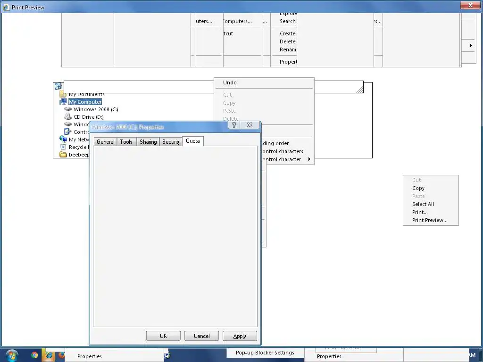Image resolution: width=483 pixels, height=362 pixels.
Task: Click the CD Drive (D:) disc icon
Action: (x=68, y=117)
